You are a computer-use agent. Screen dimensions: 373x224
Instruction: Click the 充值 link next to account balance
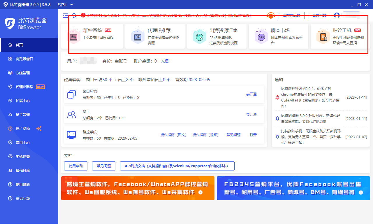click(x=165, y=61)
